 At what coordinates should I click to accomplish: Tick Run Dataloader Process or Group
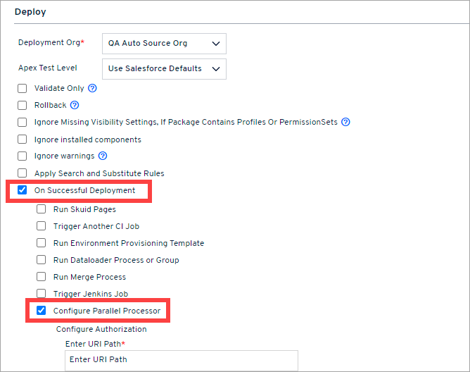click(x=42, y=260)
